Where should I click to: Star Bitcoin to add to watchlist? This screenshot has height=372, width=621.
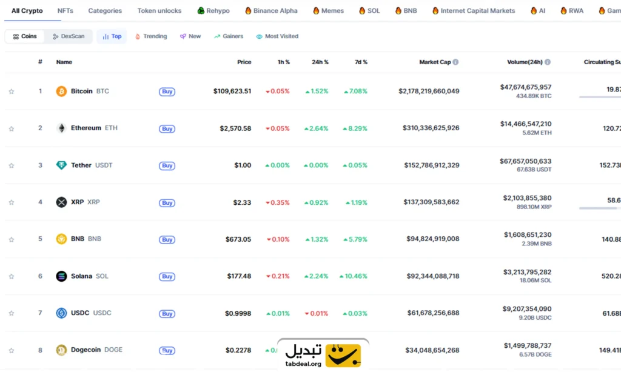click(12, 91)
